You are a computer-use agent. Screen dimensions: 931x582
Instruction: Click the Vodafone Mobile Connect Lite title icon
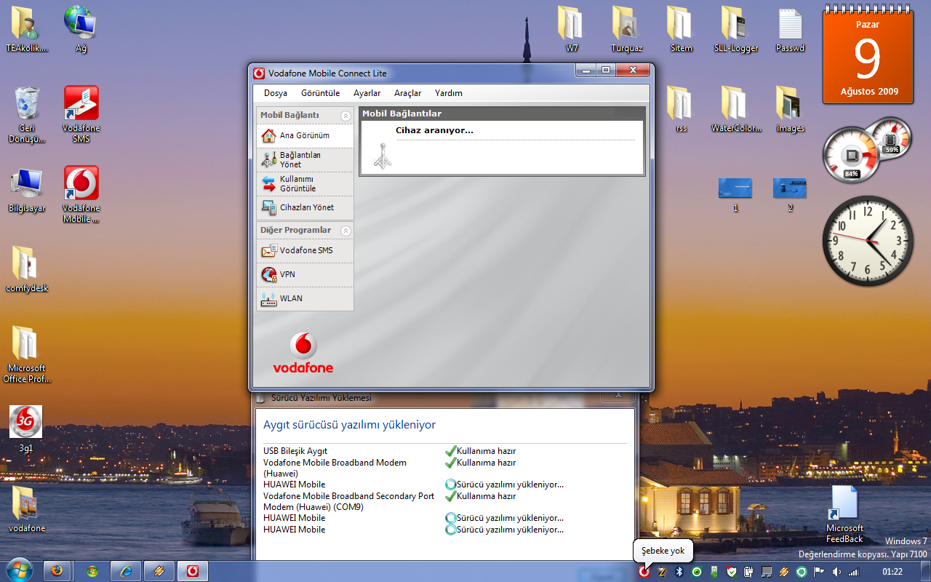pos(259,73)
